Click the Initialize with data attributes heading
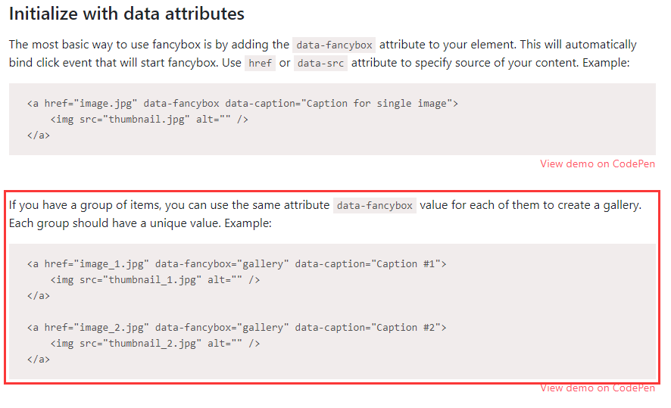671x408 pixels. [x=126, y=14]
